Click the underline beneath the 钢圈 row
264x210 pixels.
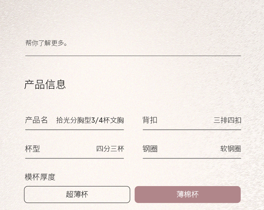192,158
